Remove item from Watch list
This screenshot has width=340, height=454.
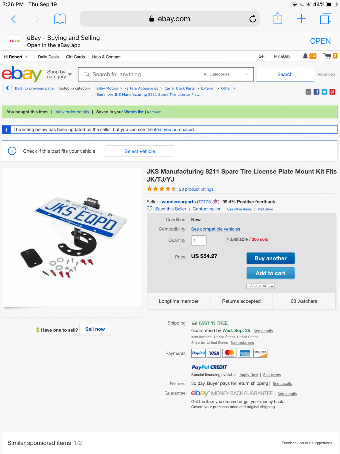(154, 112)
